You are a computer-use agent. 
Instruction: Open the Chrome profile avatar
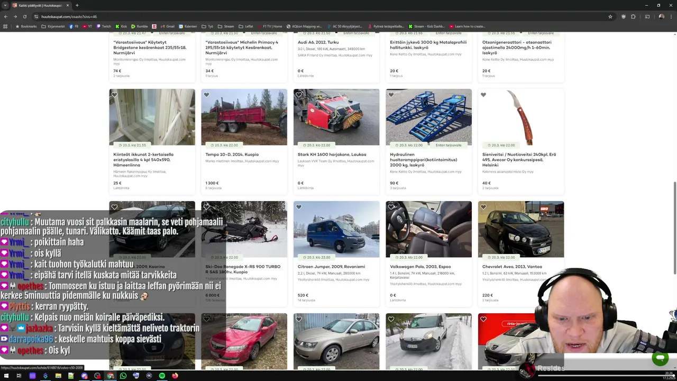pyautogui.click(x=661, y=16)
